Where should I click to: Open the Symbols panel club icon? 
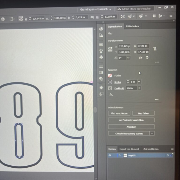pos(101,57)
